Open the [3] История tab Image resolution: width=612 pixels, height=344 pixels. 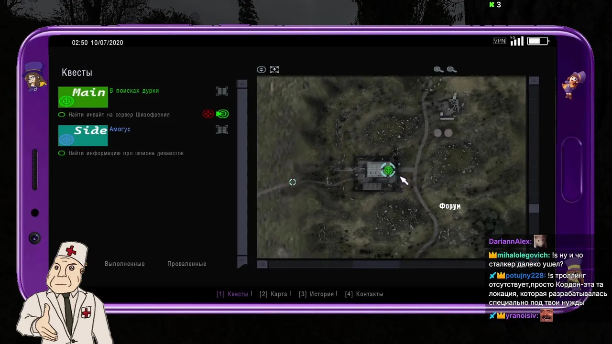pyautogui.click(x=317, y=294)
